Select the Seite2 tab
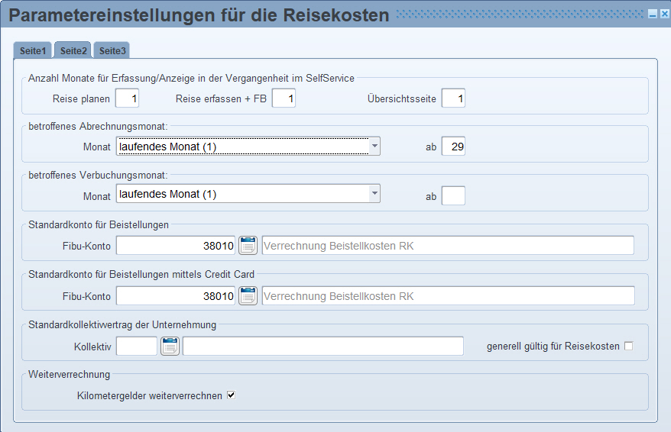 coord(73,51)
